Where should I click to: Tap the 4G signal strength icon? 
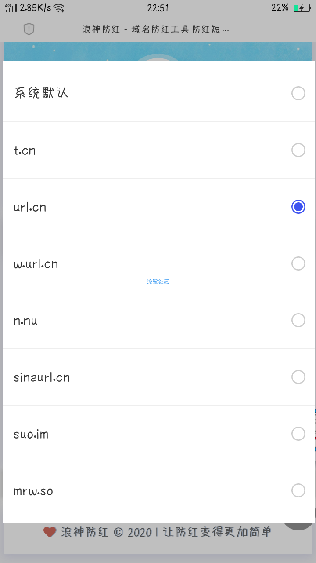(11, 8)
